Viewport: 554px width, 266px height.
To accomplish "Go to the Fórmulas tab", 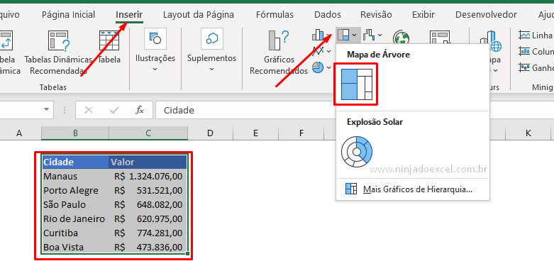I will tap(275, 15).
